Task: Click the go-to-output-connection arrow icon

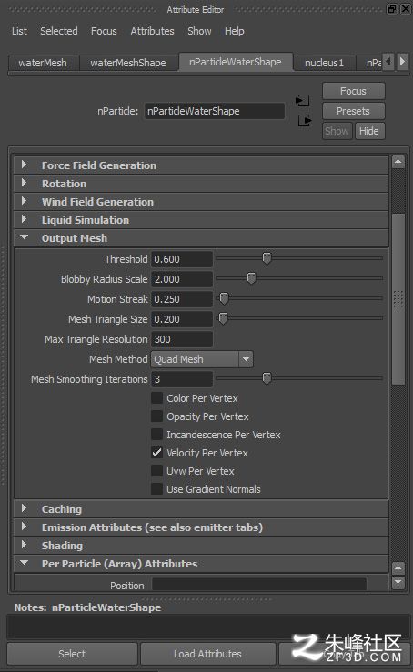Action: [x=305, y=121]
